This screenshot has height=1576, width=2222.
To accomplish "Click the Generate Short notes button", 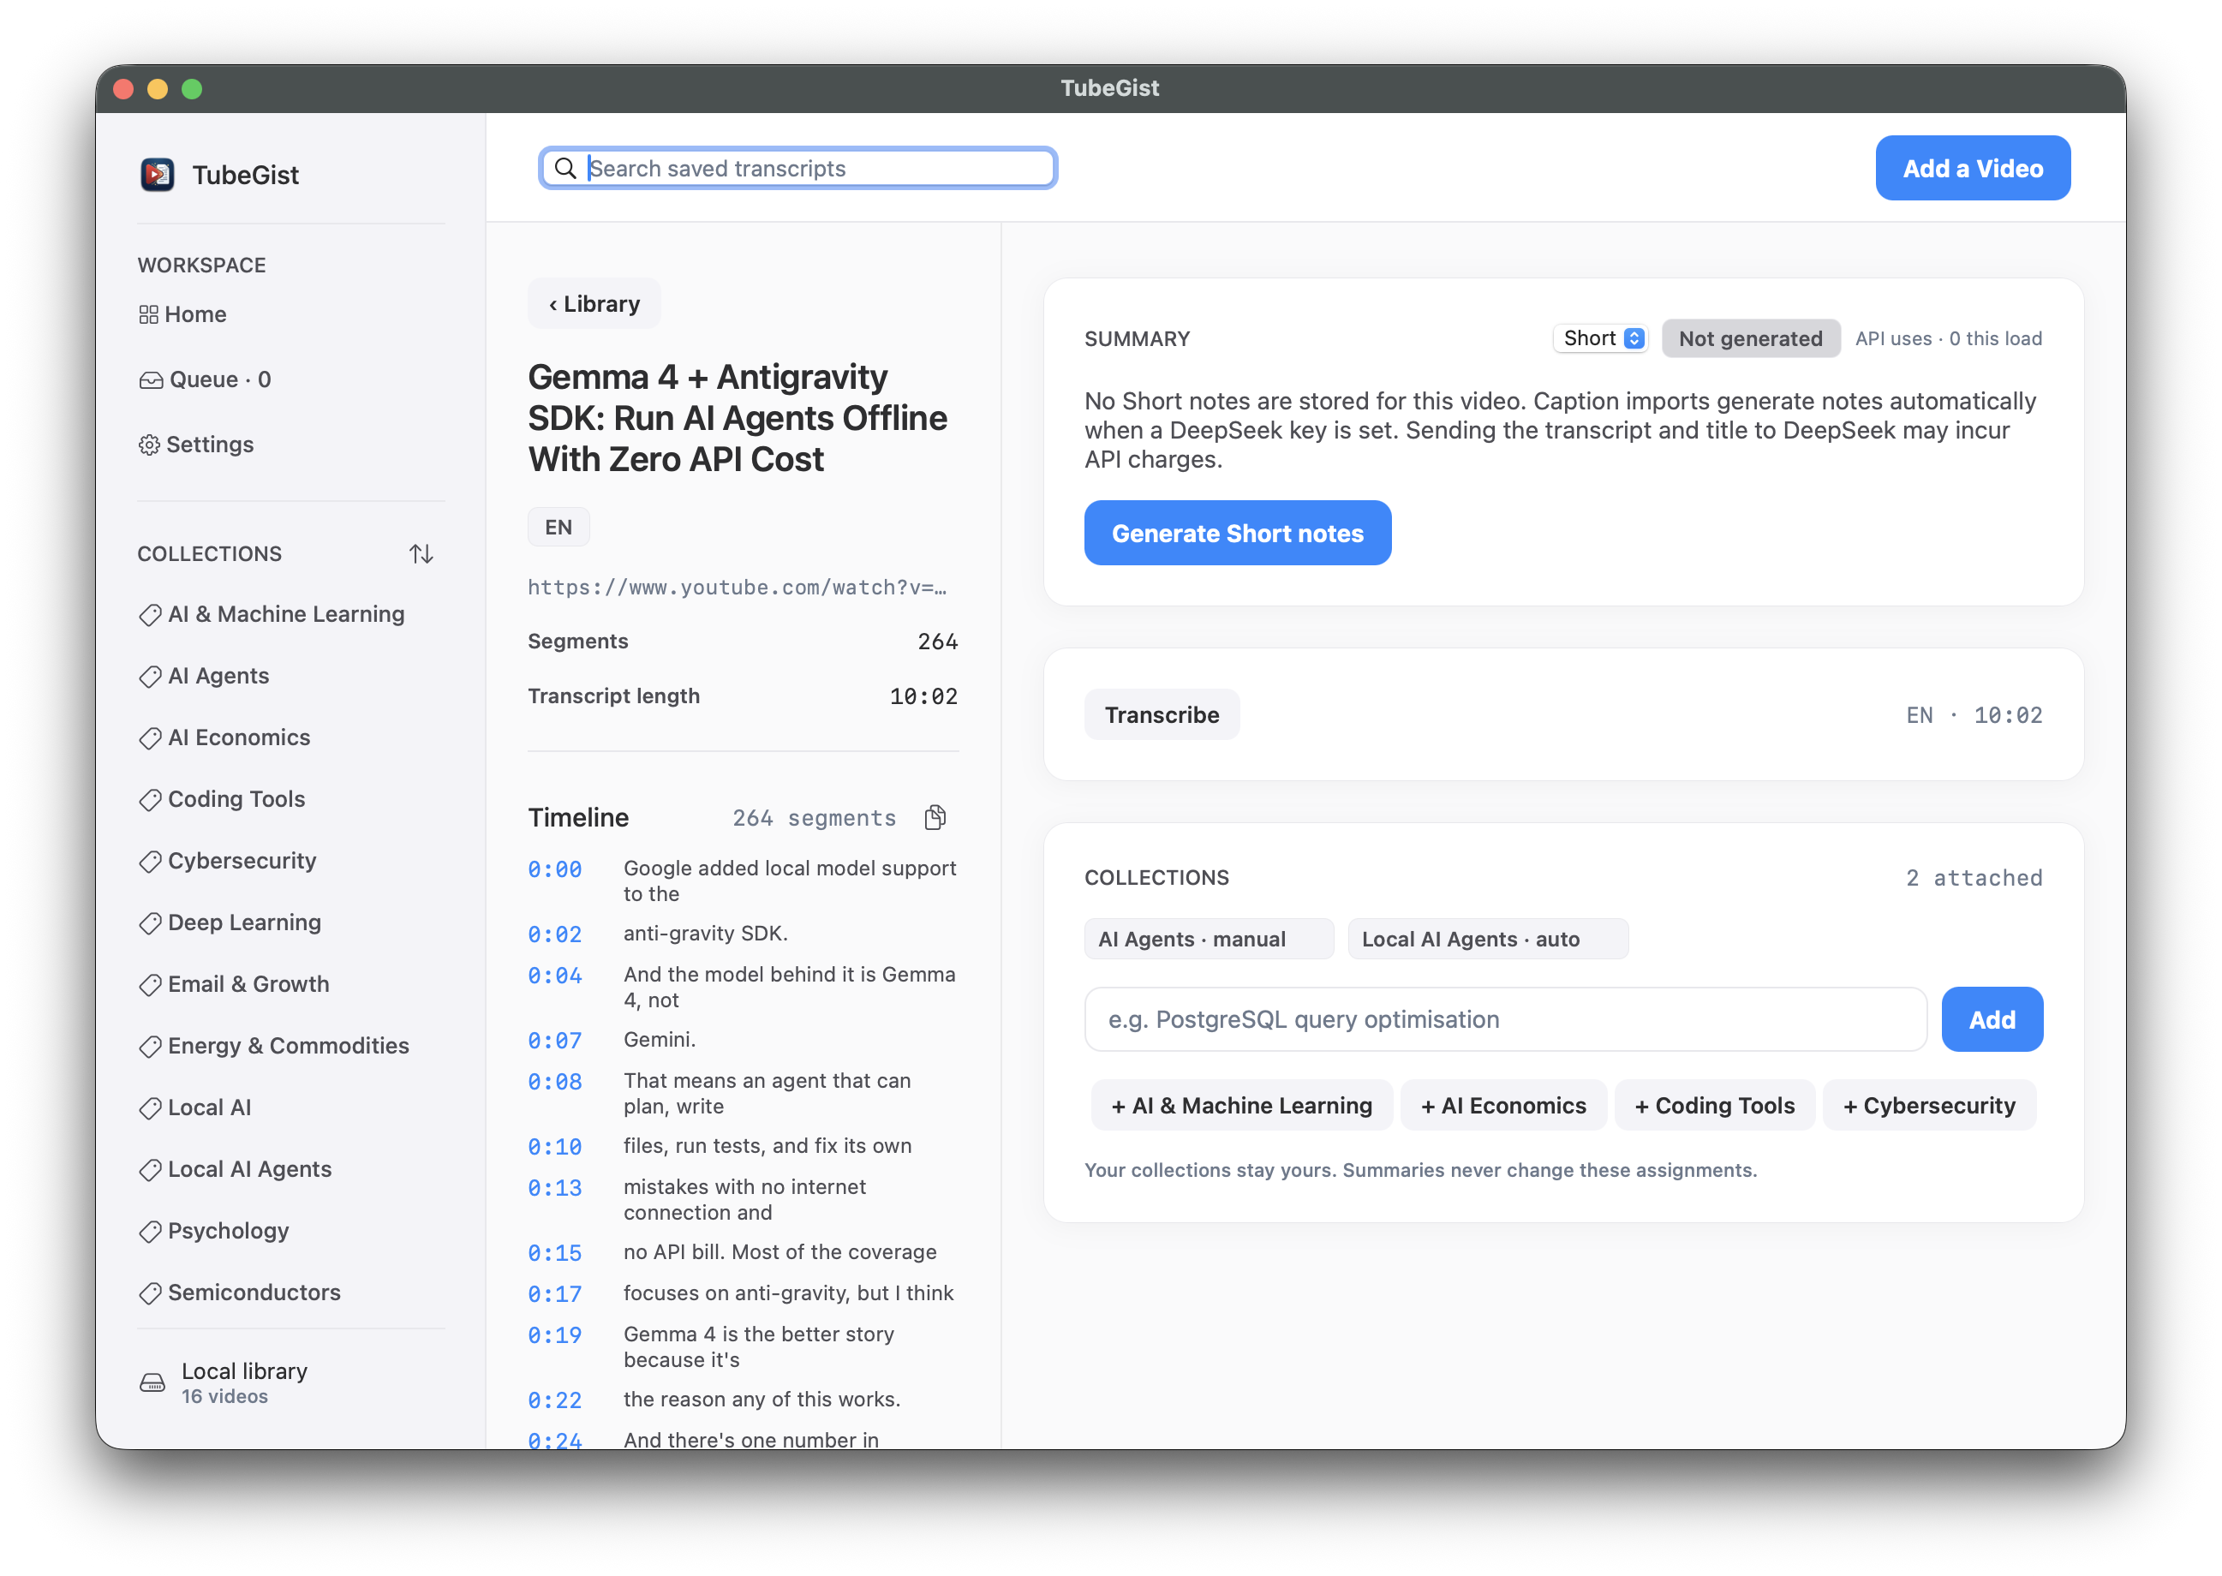I will (1237, 533).
